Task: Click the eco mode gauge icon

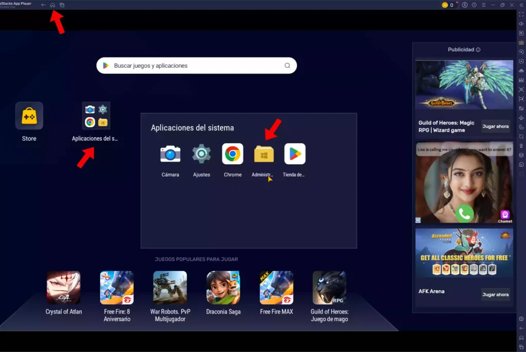Action: pyautogui.click(x=521, y=165)
